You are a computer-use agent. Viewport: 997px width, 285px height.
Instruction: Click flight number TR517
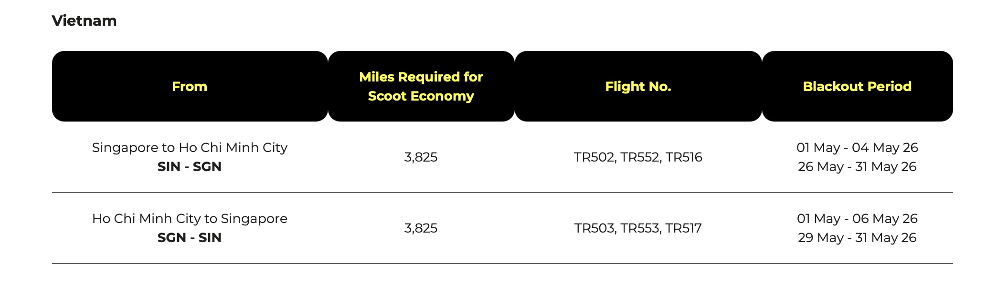point(683,228)
